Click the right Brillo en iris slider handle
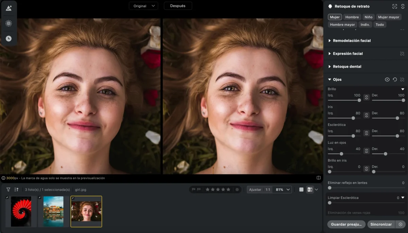Screen dimensions: 408x233 coord(374,172)
